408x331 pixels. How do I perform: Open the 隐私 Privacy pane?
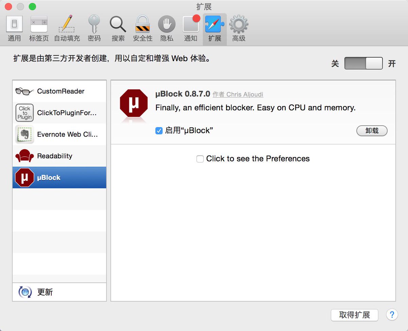coord(167,29)
